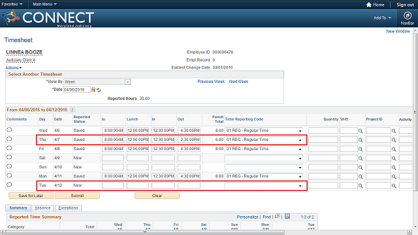Click the scroll right arrow at page bottom

click(x=410, y=232)
